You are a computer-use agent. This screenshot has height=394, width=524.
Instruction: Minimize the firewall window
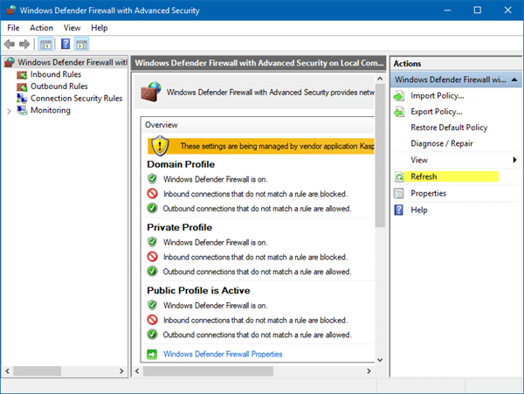(x=447, y=10)
